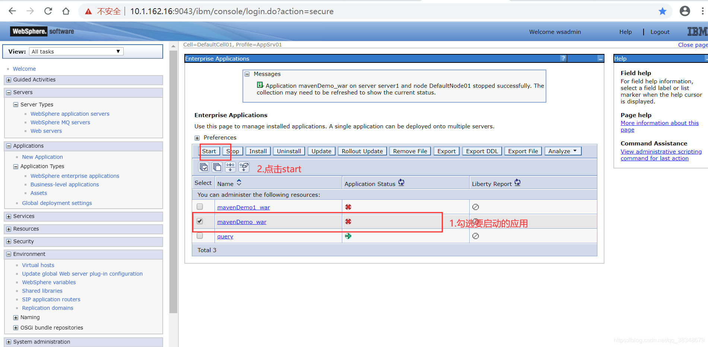This screenshot has height=347, width=708.
Task: Click the show filter view icon
Action: click(231, 167)
